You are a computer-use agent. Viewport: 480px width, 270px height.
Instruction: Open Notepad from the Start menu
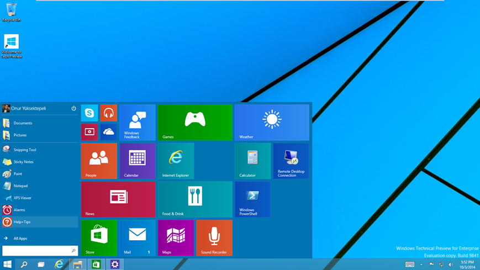pyautogui.click(x=40, y=186)
